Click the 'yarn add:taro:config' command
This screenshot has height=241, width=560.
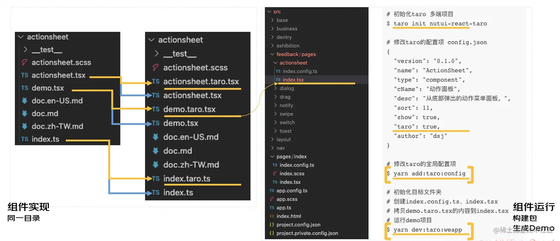[429, 173]
